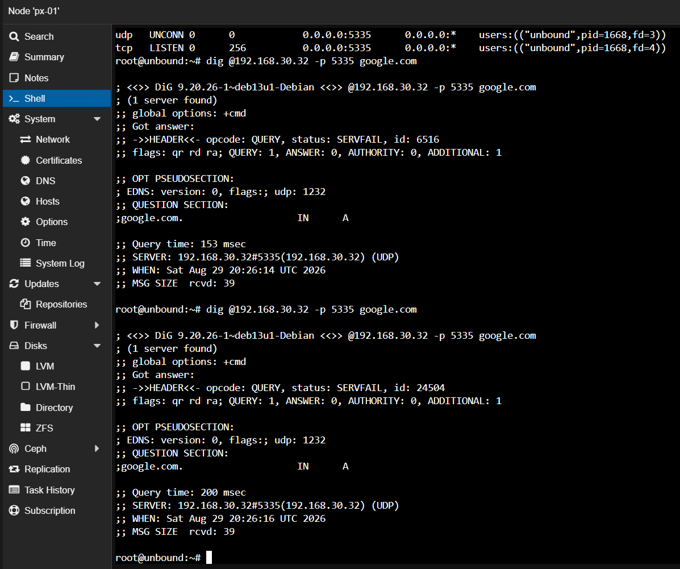Click the Notes page icon

pyautogui.click(x=14, y=78)
